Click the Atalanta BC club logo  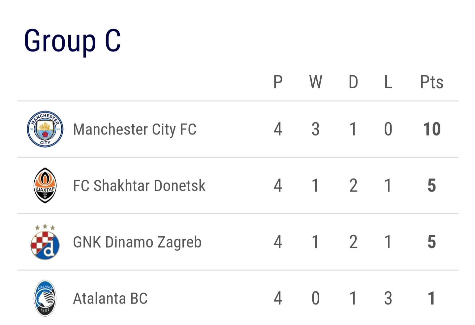pos(45,298)
